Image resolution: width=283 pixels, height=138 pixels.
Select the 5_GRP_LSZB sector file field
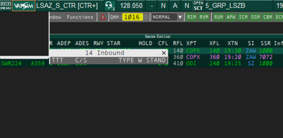coord(238,6)
